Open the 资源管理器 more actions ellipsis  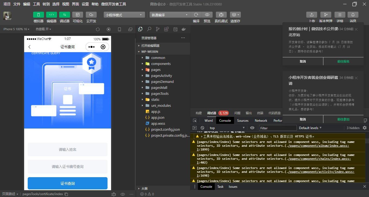pyautogui.click(x=183, y=38)
